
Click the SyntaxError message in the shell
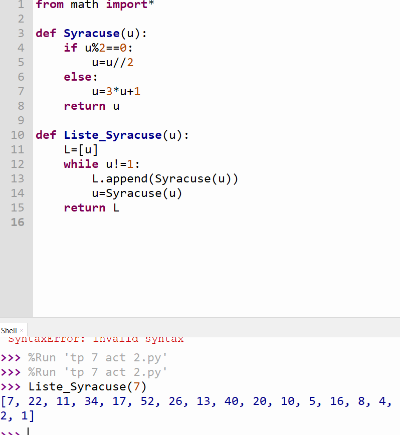(96, 340)
